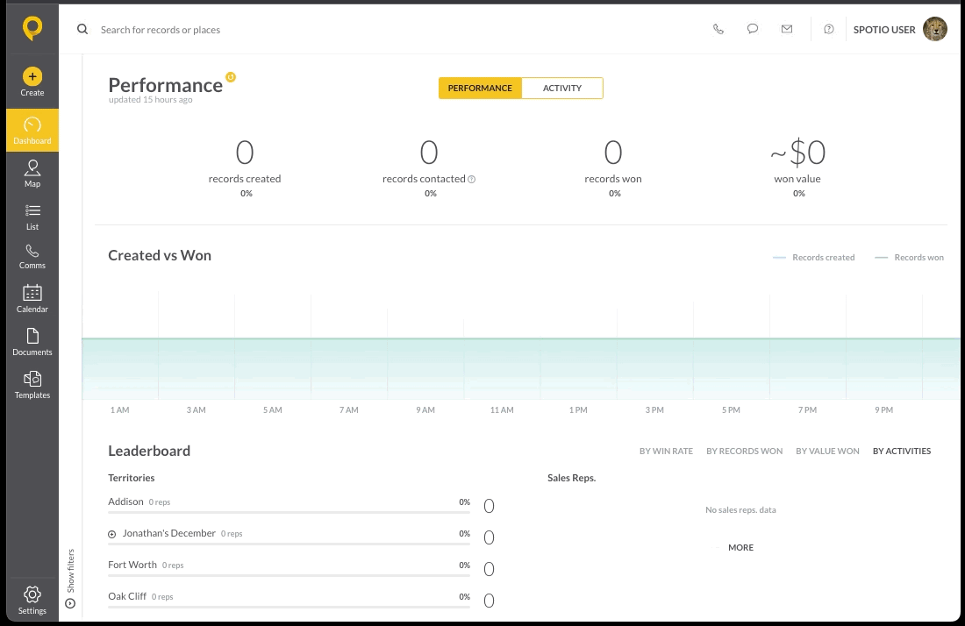Click the Fort Worth progress bar

coord(289,575)
